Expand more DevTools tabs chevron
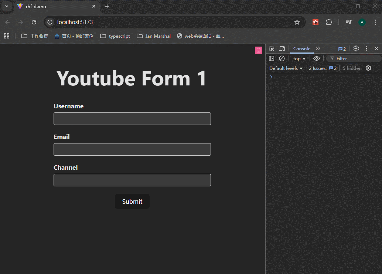This screenshot has width=382, height=274. pyautogui.click(x=318, y=49)
